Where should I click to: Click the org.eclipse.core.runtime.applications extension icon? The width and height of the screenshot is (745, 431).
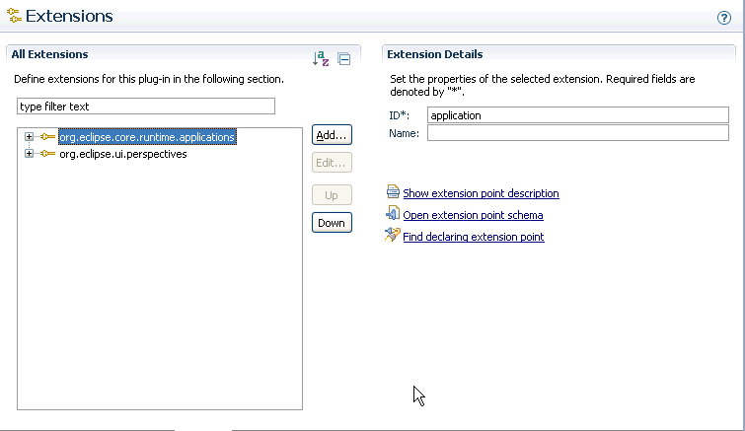coord(47,137)
